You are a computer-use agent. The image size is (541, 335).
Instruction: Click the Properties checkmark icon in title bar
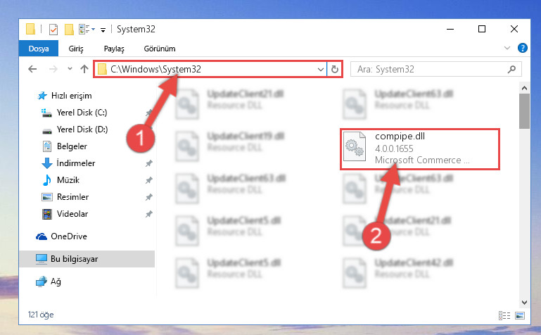(x=53, y=30)
